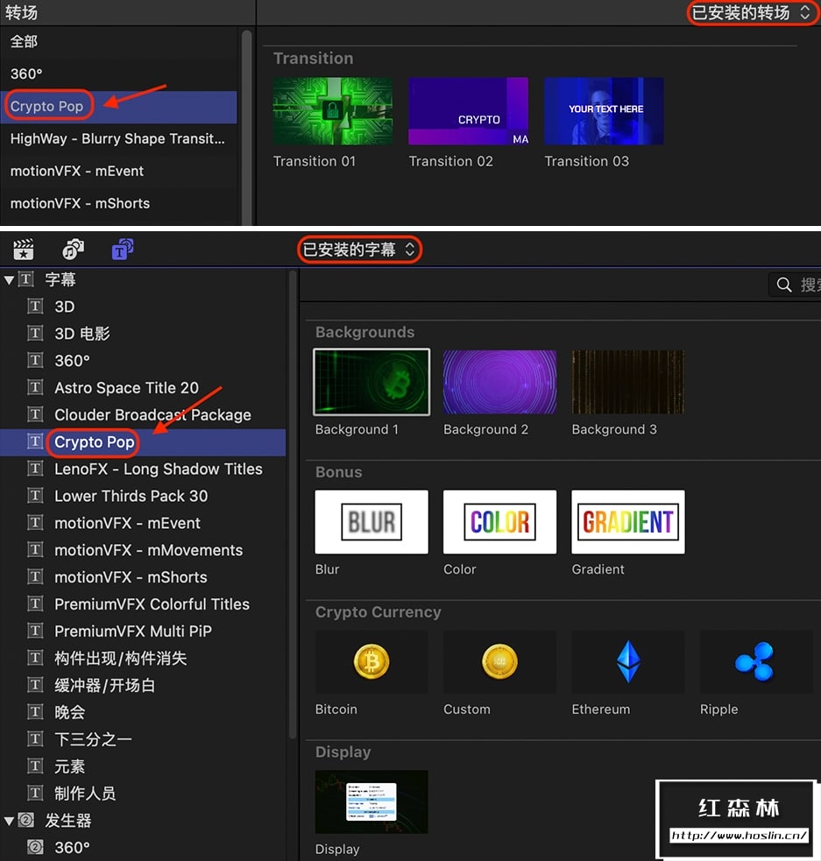Select Crypto Pop titles category
The image size is (821, 861).
pos(143,442)
